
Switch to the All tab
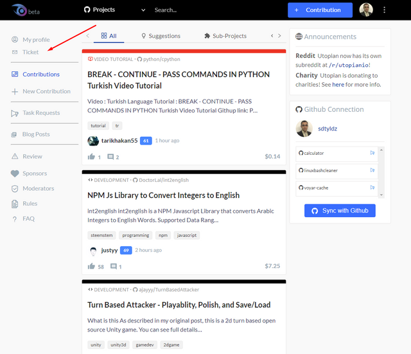tap(109, 36)
